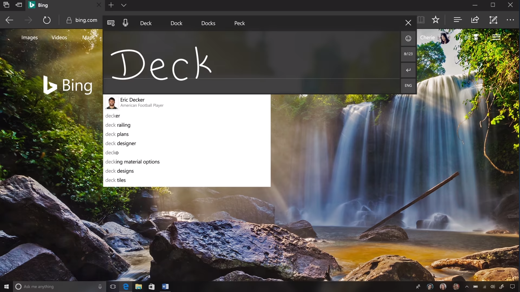Switch to &123 symbols input
Image resolution: width=520 pixels, height=292 pixels.
408,54
